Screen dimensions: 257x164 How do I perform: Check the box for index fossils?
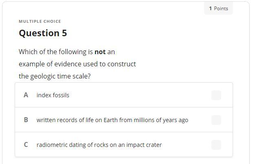point(216,95)
